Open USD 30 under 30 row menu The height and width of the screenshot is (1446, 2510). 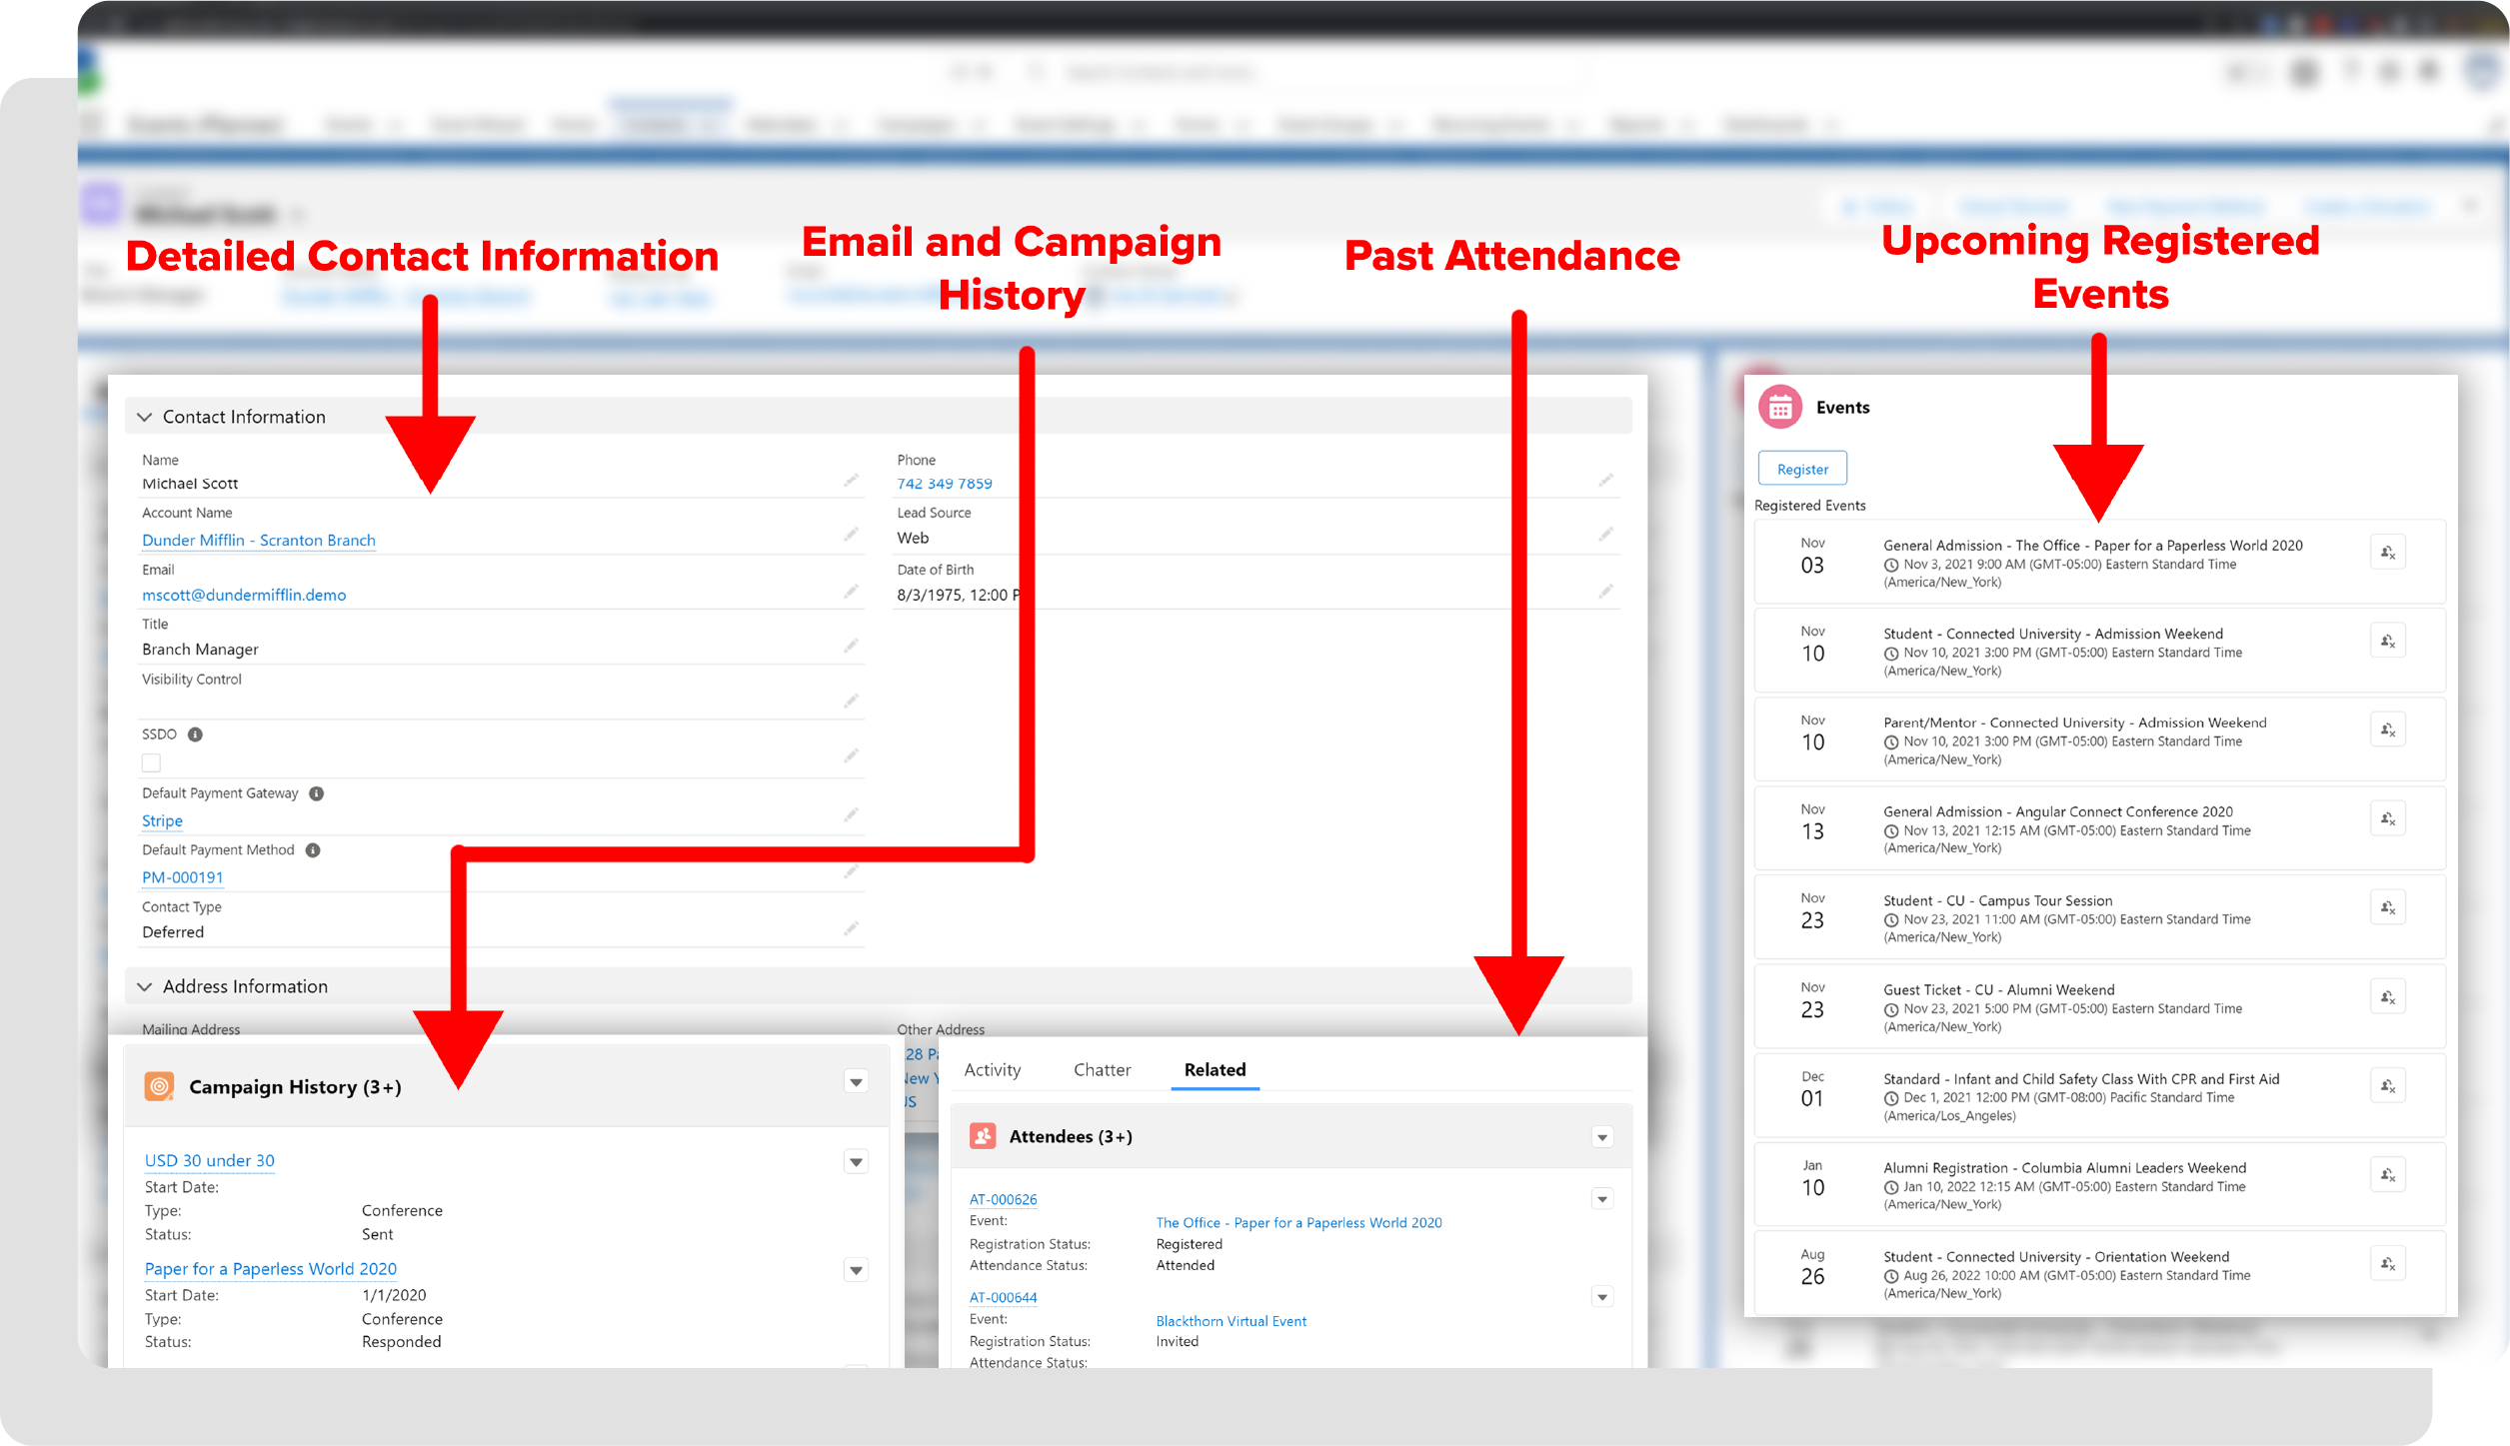[x=856, y=1162]
